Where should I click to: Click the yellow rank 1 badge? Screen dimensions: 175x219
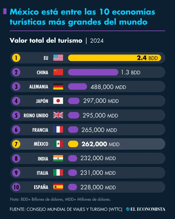coord(16,58)
